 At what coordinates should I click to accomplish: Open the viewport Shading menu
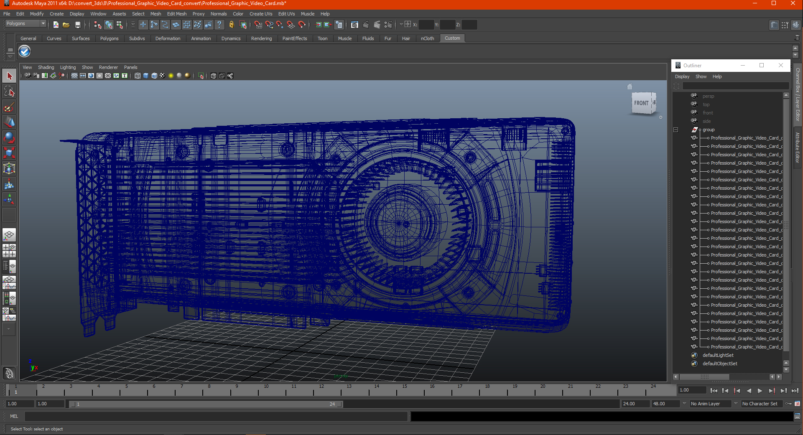46,67
